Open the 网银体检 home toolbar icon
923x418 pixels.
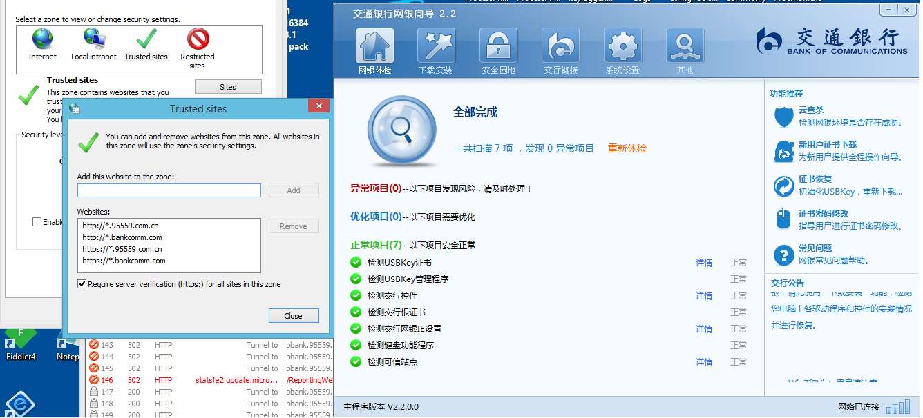[x=374, y=46]
